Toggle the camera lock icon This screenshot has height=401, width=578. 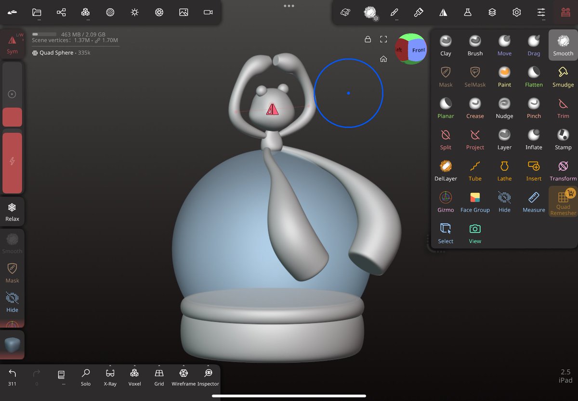[x=368, y=39]
